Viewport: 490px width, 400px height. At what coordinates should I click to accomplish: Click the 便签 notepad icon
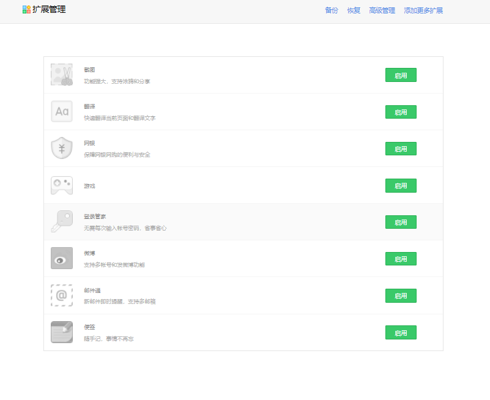pos(62,332)
